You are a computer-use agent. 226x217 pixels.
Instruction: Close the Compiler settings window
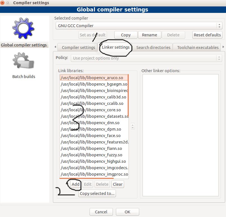[2, 3]
